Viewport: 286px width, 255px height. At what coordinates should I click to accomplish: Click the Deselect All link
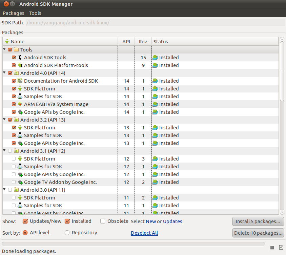(x=144, y=233)
